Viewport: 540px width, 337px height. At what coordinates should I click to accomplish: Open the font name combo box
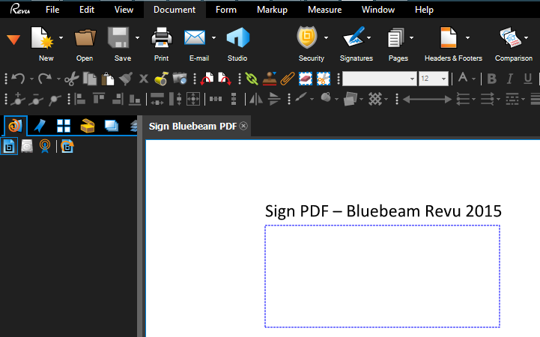380,79
